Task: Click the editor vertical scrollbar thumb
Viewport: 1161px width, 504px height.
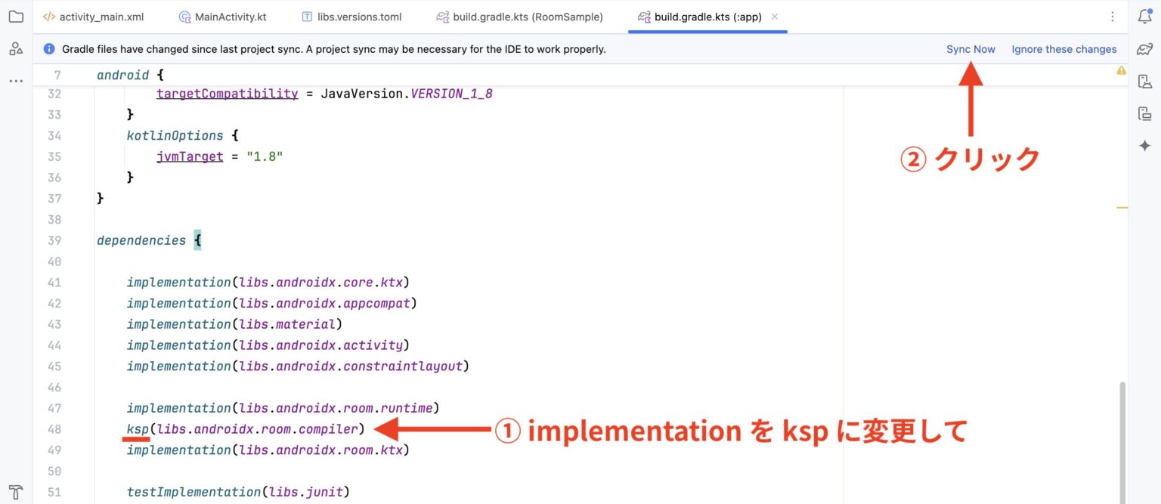Action: (x=1122, y=438)
